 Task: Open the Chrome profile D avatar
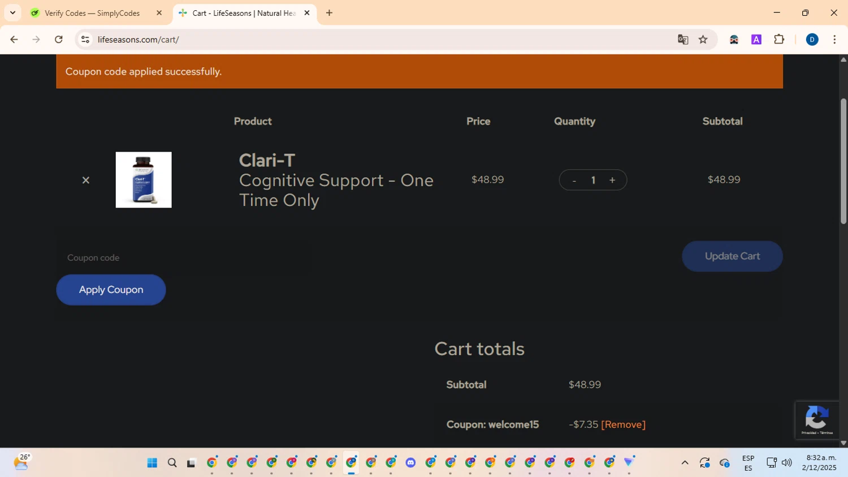pyautogui.click(x=812, y=40)
